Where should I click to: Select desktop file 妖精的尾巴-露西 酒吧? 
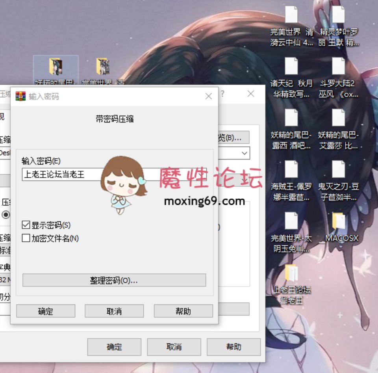coord(291,130)
